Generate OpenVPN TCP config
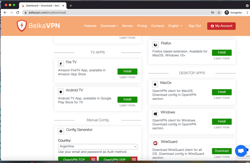 click(x=74, y=159)
